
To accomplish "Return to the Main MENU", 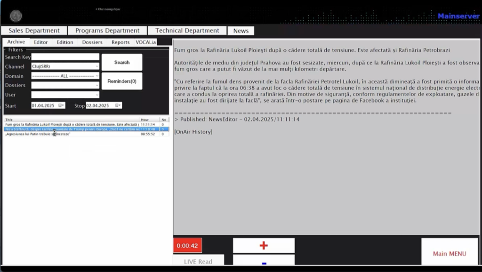I will (x=449, y=254).
